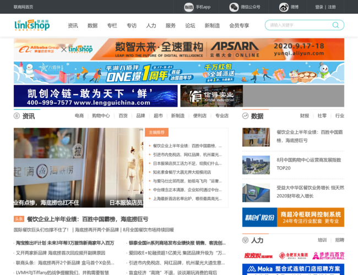The height and width of the screenshot is (275, 358).
Task: Click the 主编推荐 orange label
Action: pyautogui.click(x=156, y=132)
